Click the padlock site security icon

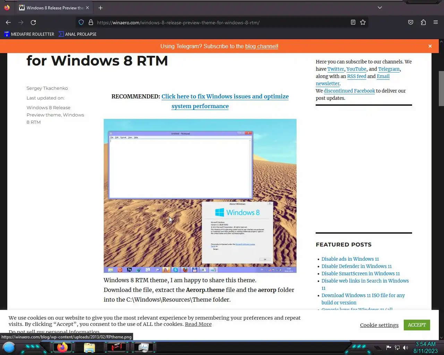(x=91, y=23)
